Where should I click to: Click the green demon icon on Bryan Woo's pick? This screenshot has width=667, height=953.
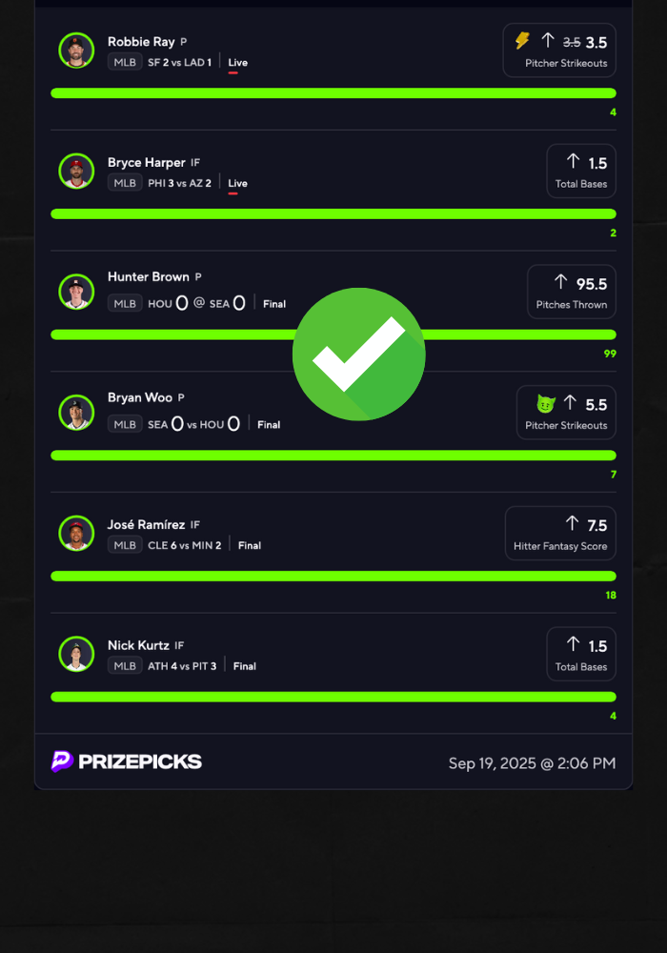pyautogui.click(x=545, y=403)
